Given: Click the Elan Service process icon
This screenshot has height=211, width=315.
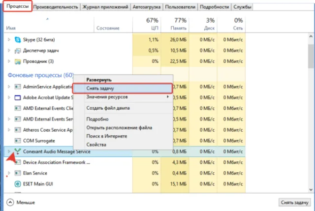Looking at the screenshot, I should (18, 173).
